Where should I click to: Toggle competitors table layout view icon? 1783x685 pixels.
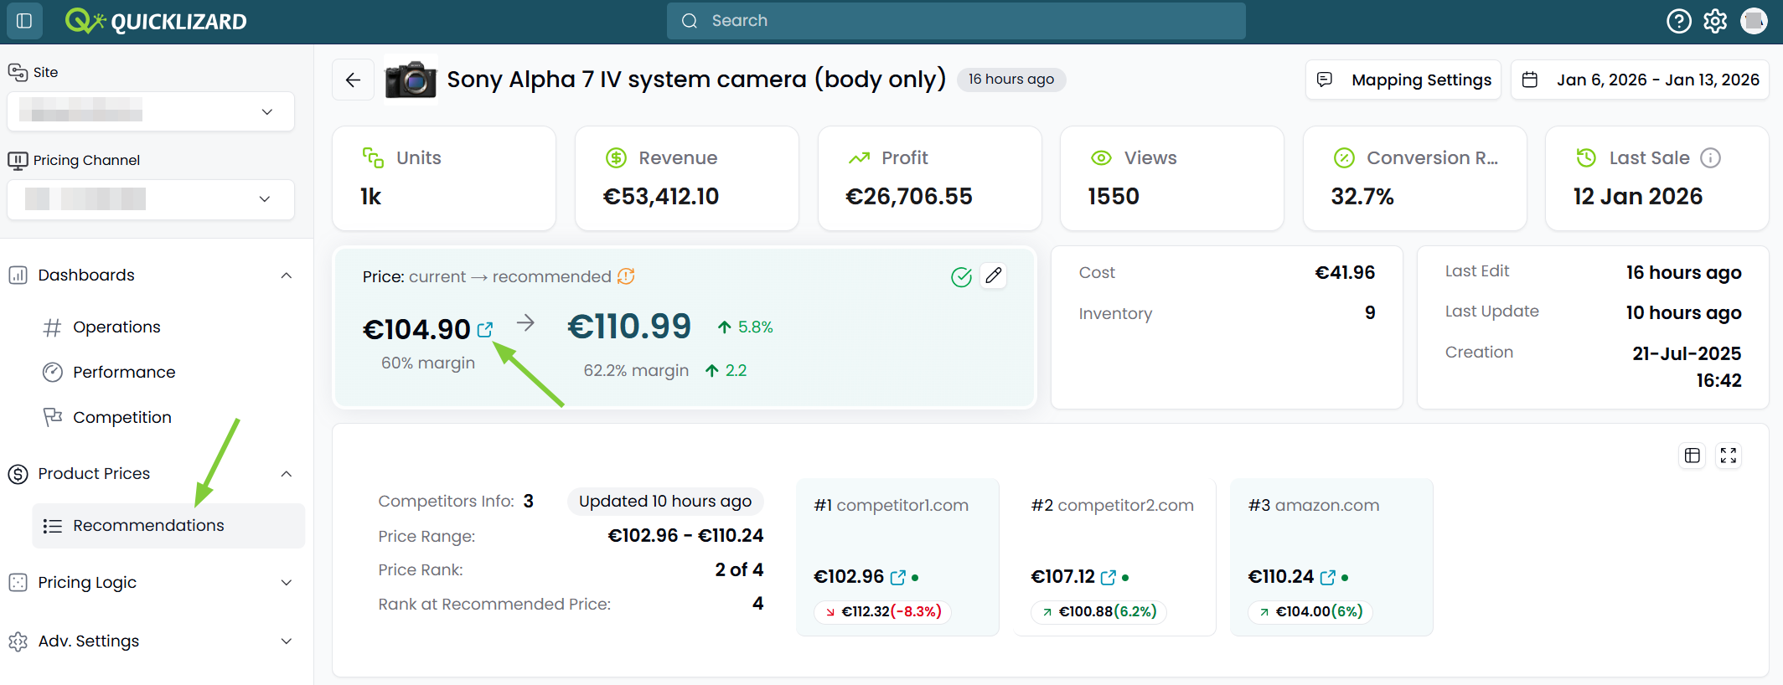point(1693,455)
